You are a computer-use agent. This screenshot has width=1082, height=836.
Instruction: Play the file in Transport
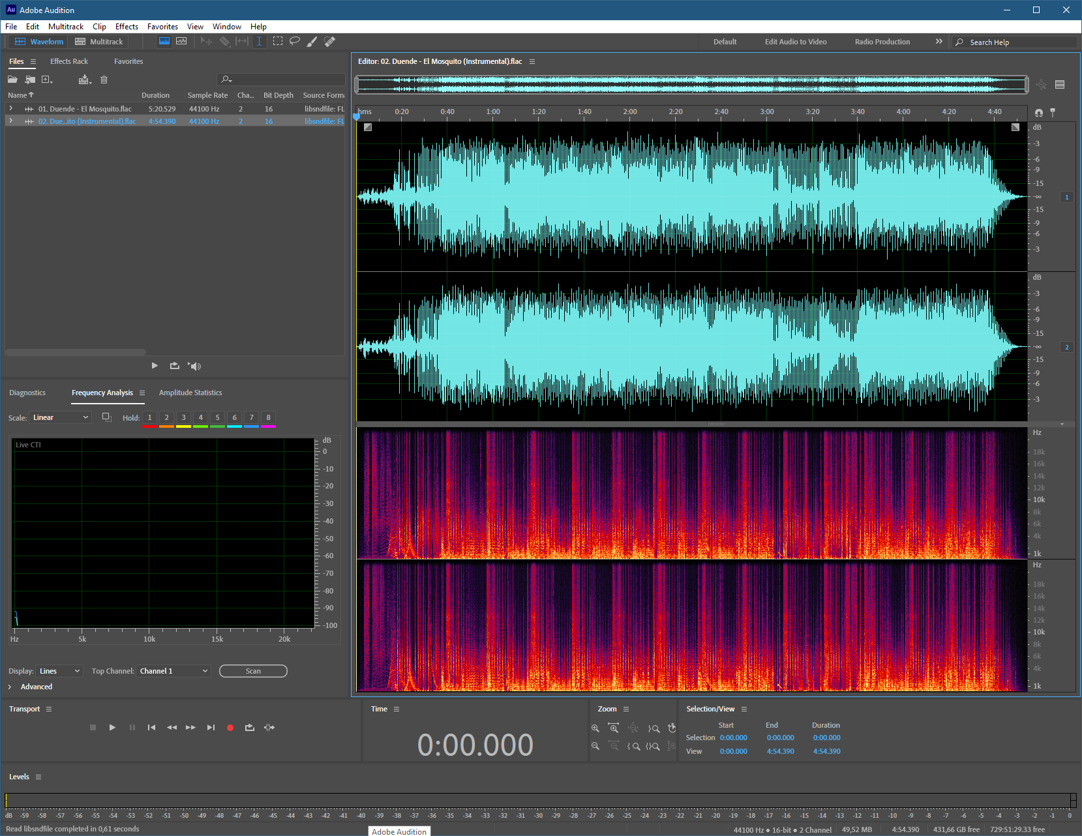click(112, 727)
